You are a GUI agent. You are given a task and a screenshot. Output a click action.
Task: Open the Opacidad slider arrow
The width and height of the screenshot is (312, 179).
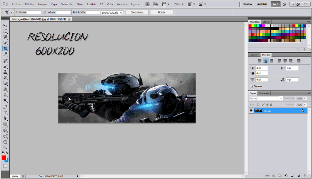pos(304,98)
